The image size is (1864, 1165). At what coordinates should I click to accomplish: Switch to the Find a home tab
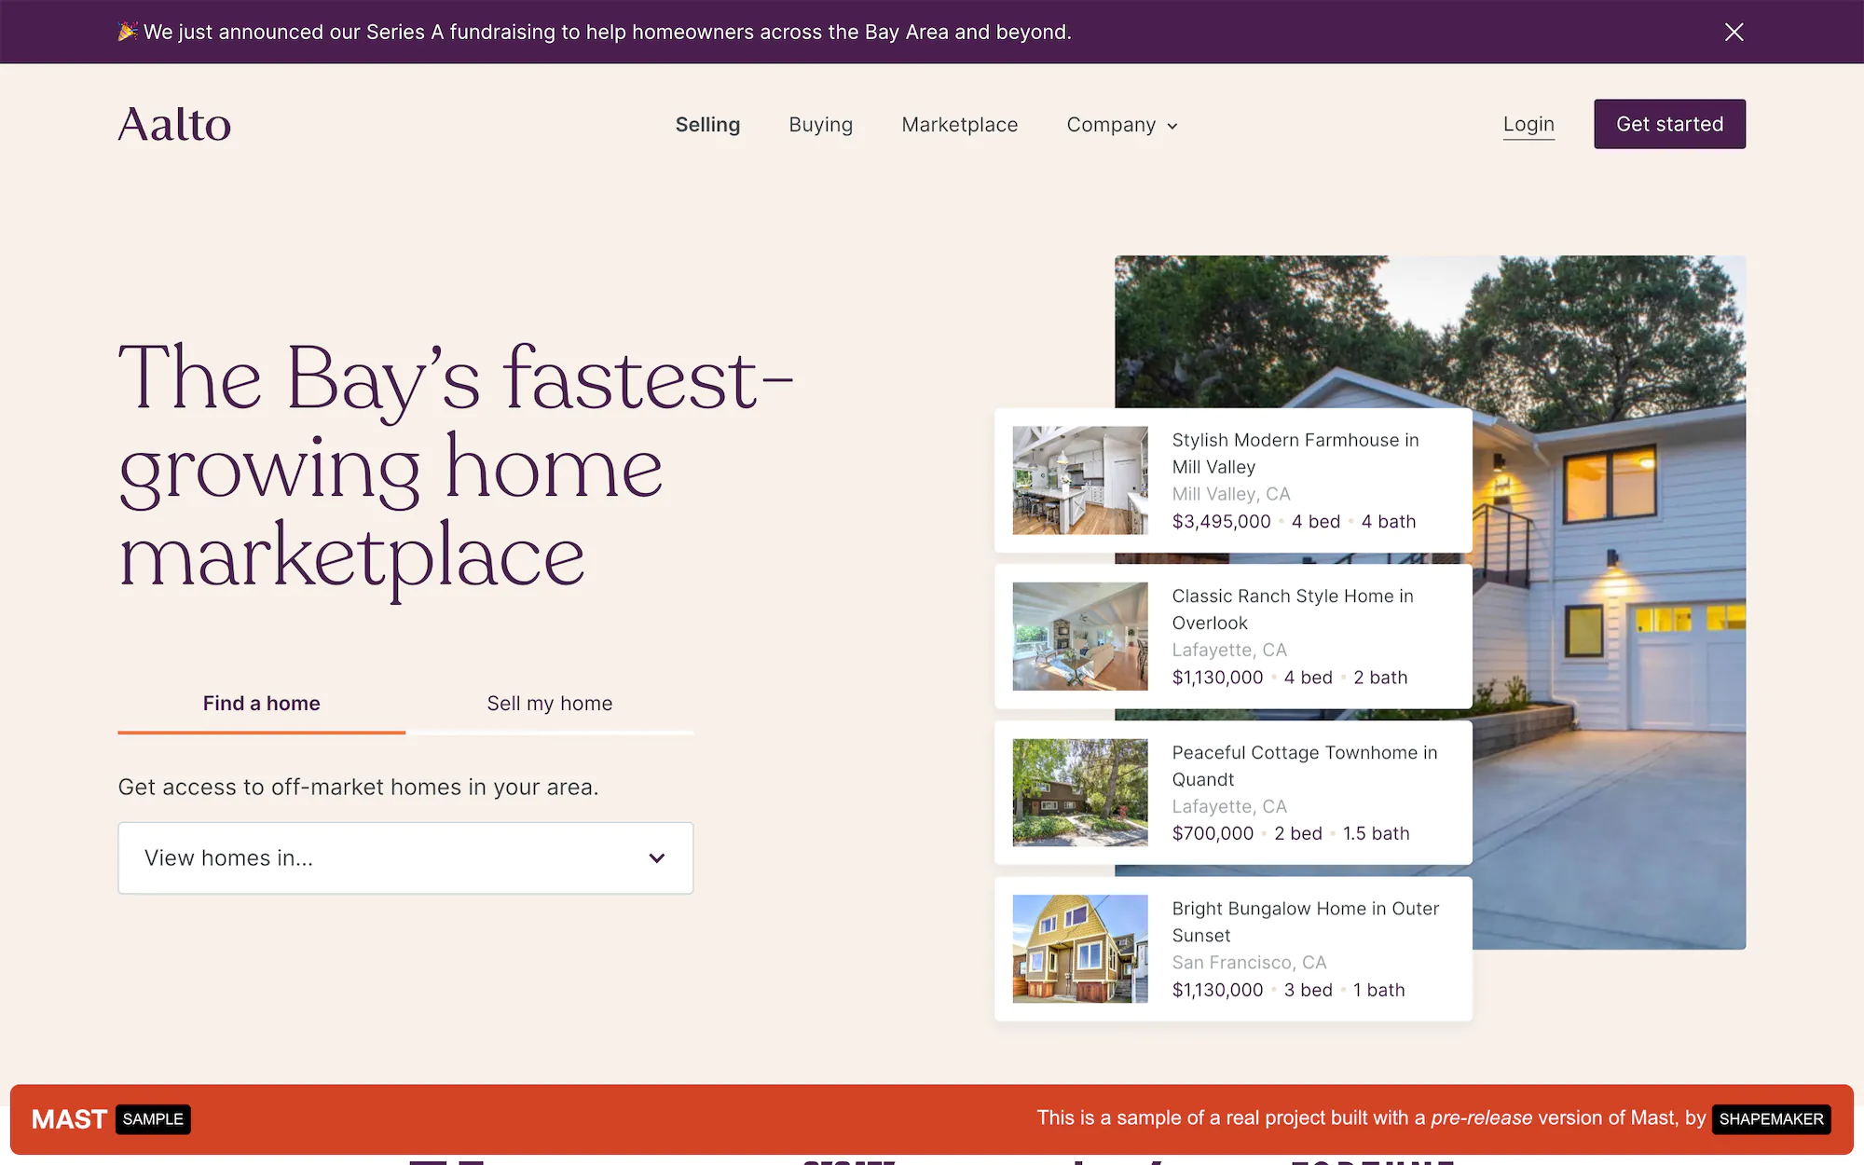coord(261,704)
